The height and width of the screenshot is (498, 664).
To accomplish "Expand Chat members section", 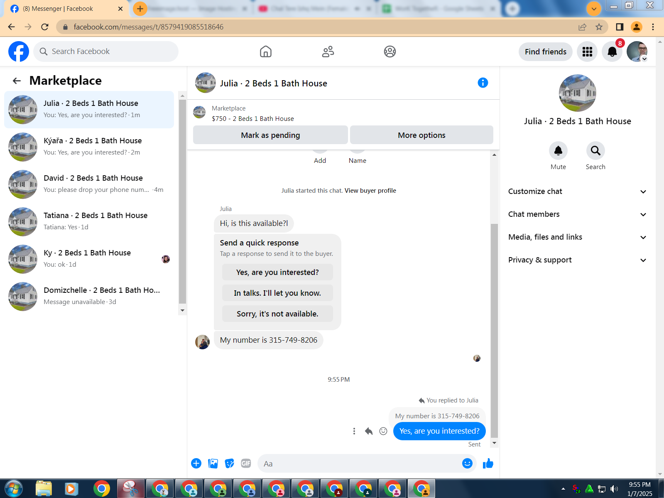I will pos(577,214).
